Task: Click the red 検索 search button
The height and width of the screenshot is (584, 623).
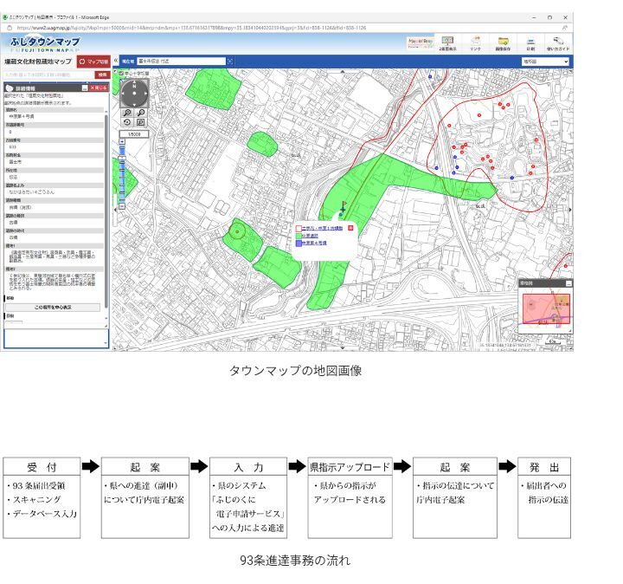Action: pyautogui.click(x=102, y=75)
